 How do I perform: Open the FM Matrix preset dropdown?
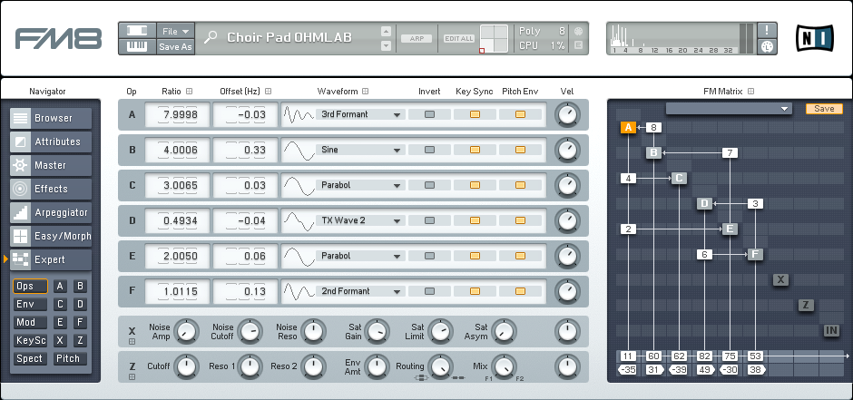click(x=729, y=109)
